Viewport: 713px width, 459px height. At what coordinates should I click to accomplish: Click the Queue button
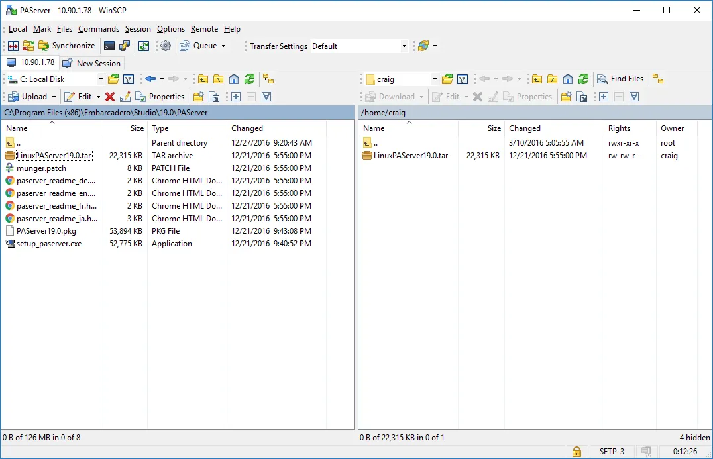pyautogui.click(x=198, y=46)
